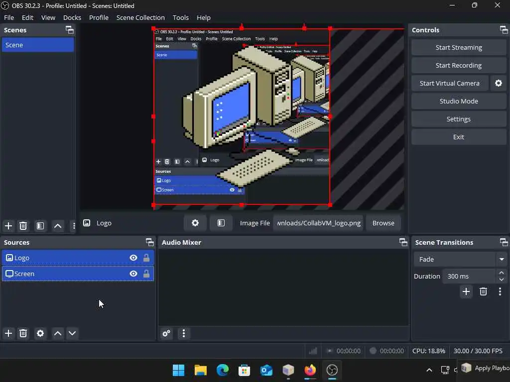Open Logo source filters in toolbar
Viewport: 510px width, 382px height.
click(221, 223)
